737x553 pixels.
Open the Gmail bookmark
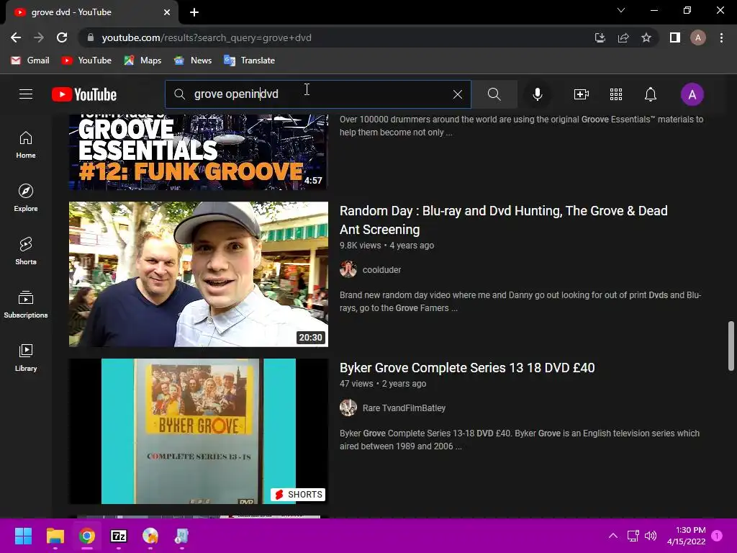pos(30,60)
